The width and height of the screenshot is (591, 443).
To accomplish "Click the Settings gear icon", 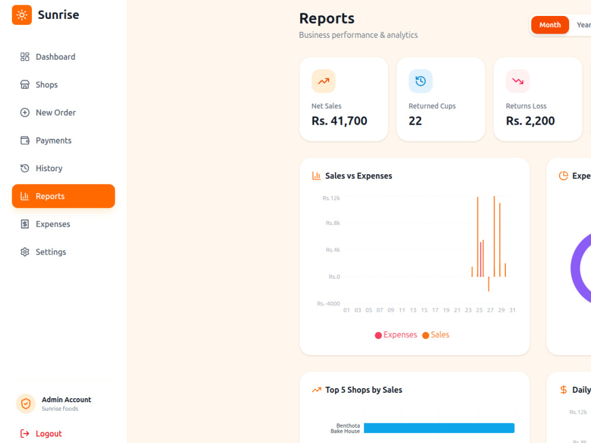I will 25,252.
